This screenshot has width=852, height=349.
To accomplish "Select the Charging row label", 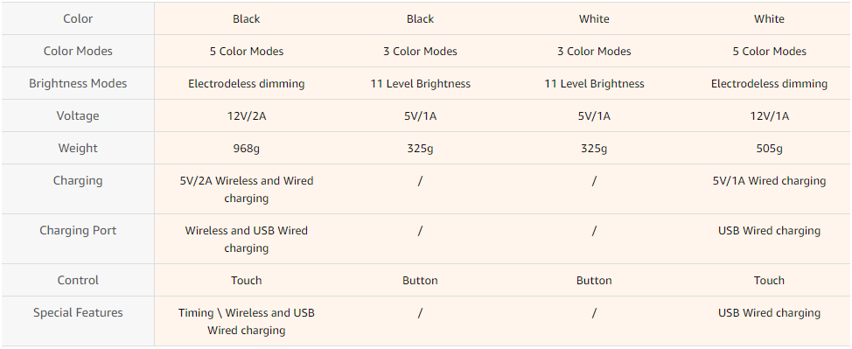I will [x=78, y=180].
